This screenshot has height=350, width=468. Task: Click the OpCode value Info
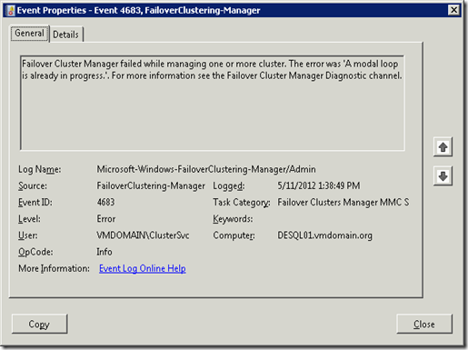pos(105,252)
